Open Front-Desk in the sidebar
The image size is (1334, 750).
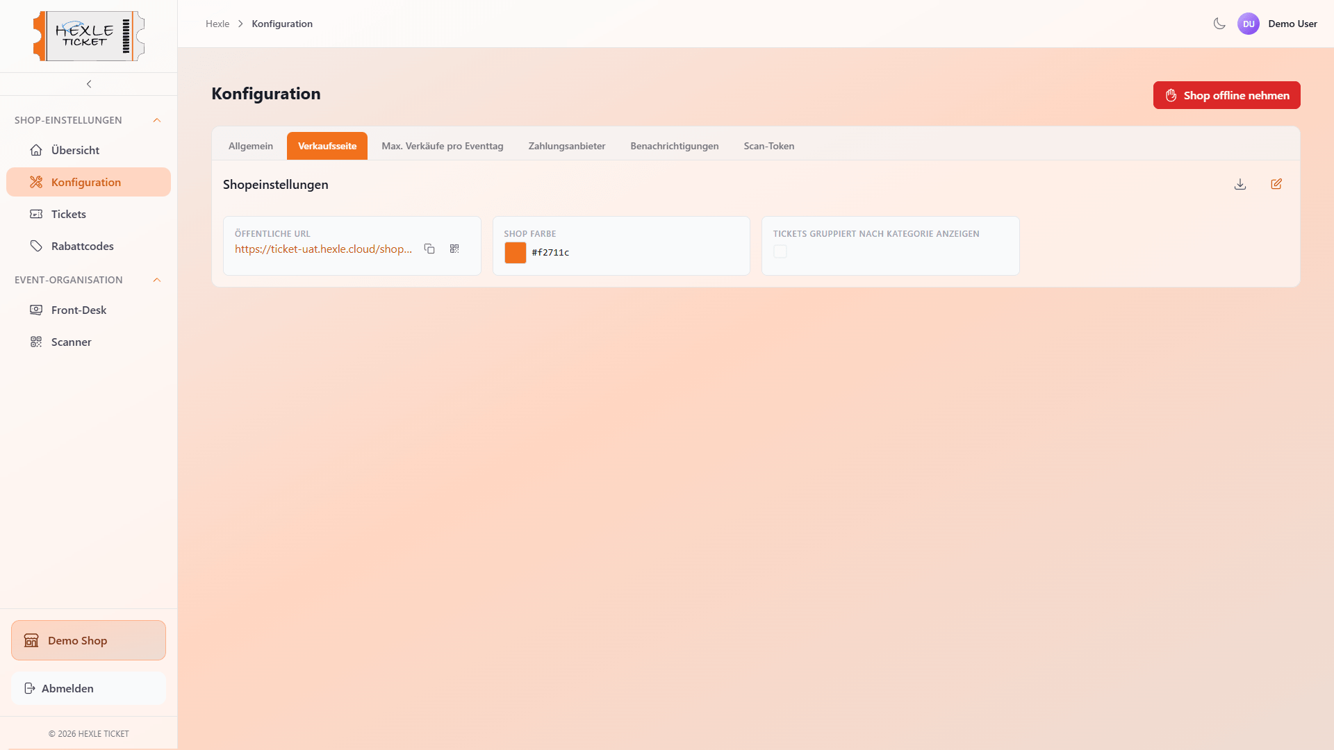point(79,310)
